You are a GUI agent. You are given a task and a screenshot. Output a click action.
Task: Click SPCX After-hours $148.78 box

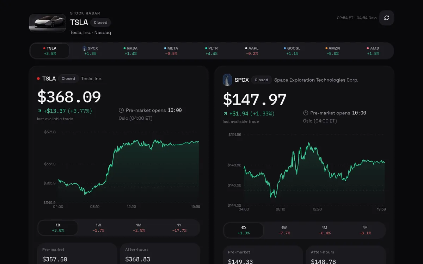[x=346, y=255]
